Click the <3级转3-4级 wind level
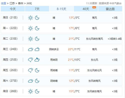 click(x=115, y=39)
